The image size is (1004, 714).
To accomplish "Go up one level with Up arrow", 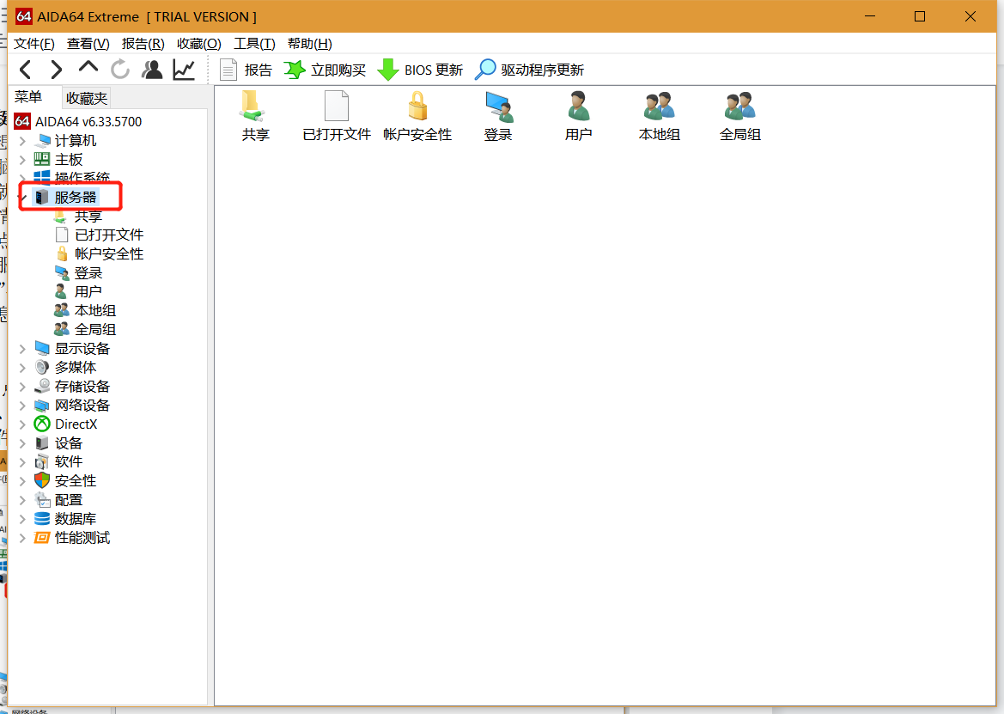I will click(x=88, y=69).
